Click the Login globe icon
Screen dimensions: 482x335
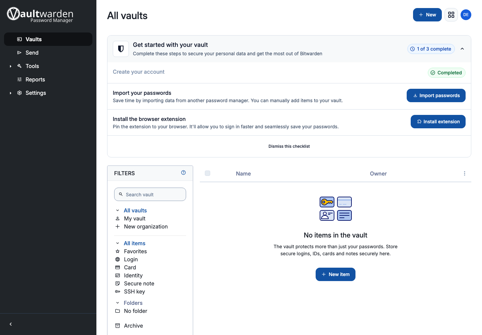[x=117, y=259]
